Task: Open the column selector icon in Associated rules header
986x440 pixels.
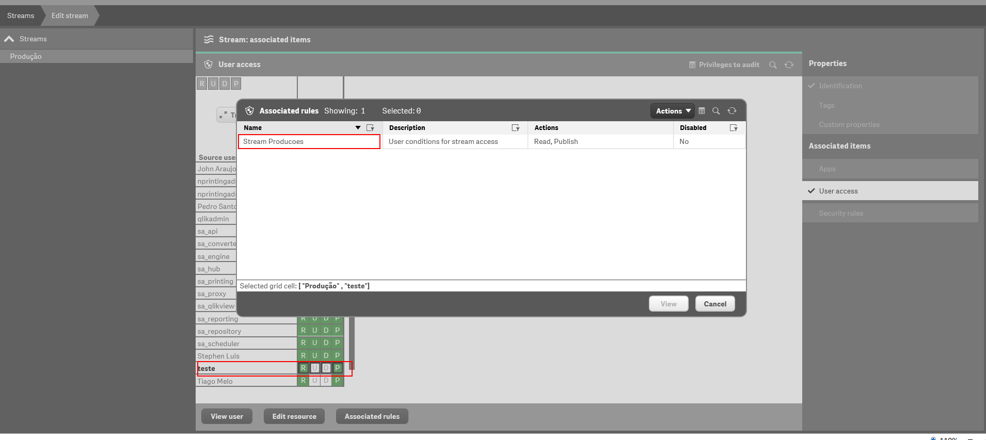Action: (702, 111)
